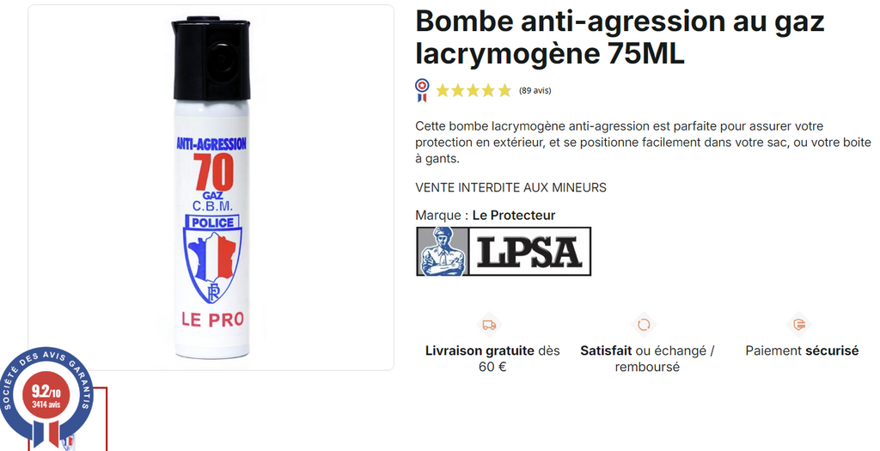Click the Satisfait ou échangé remboursé text
Screen dimensions: 880x451
click(647, 359)
